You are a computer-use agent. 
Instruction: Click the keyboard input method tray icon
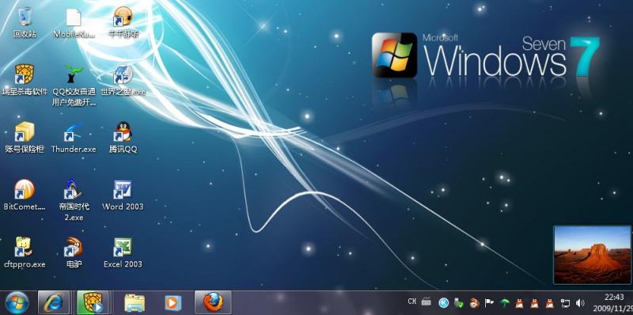tap(426, 302)
